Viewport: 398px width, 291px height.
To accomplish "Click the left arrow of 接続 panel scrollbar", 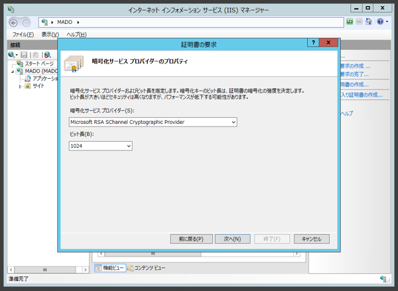I will (x=11, y=270).
